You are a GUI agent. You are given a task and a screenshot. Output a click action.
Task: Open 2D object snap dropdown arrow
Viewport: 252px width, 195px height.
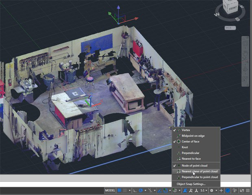point(170,191)
